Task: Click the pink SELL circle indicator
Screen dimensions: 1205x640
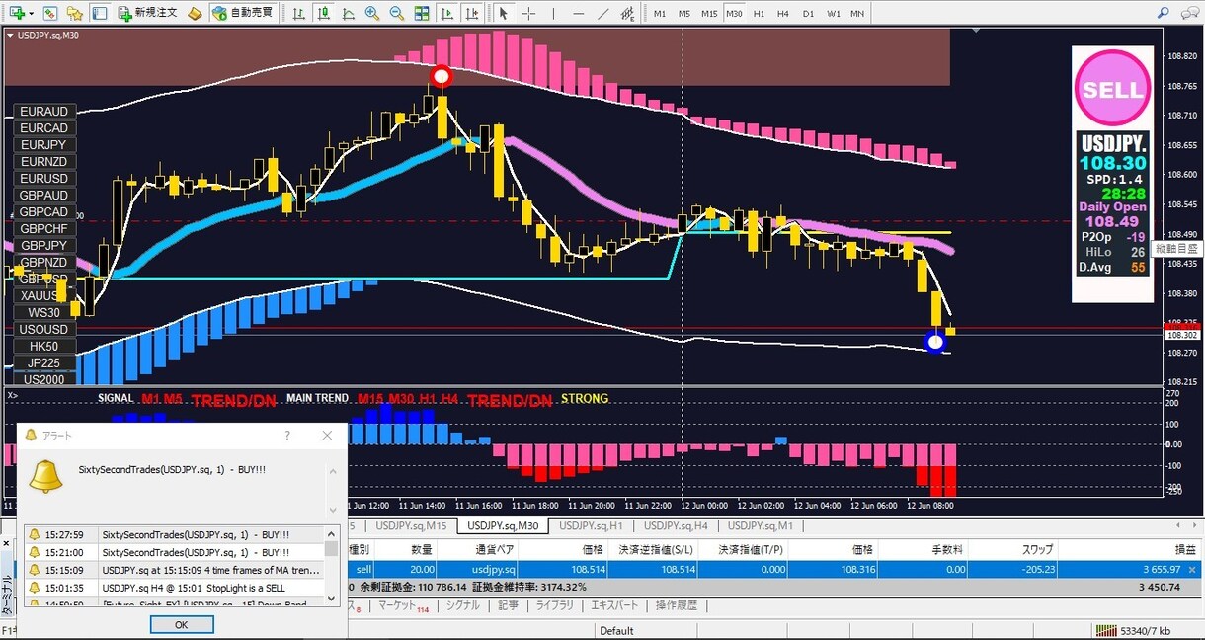Action: point(1112,88)
